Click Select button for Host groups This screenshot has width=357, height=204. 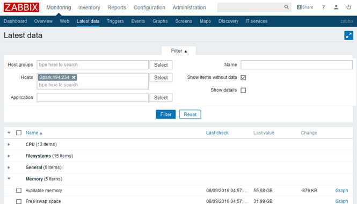click(x=161, y=65)
